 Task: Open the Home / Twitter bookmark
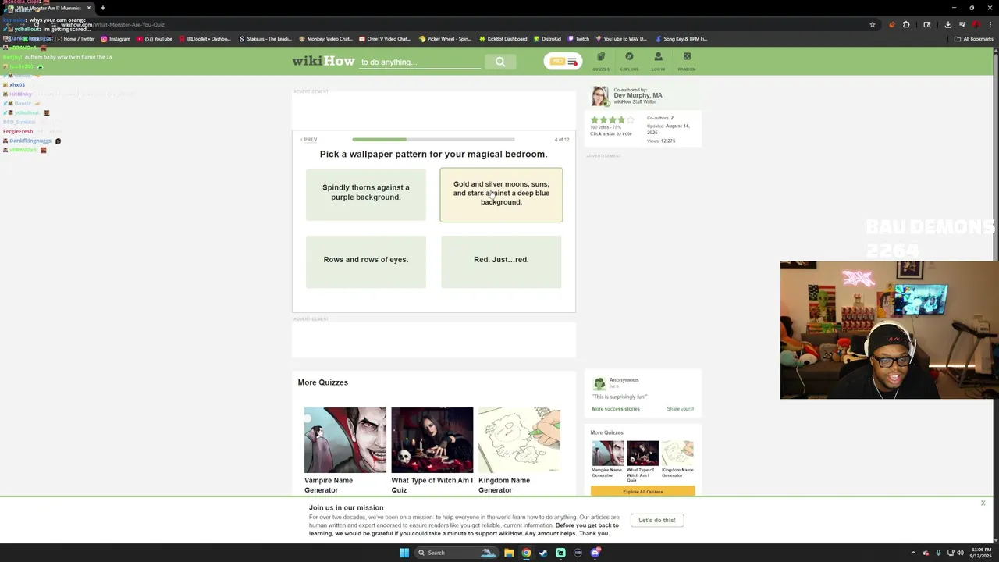[74, 39]
